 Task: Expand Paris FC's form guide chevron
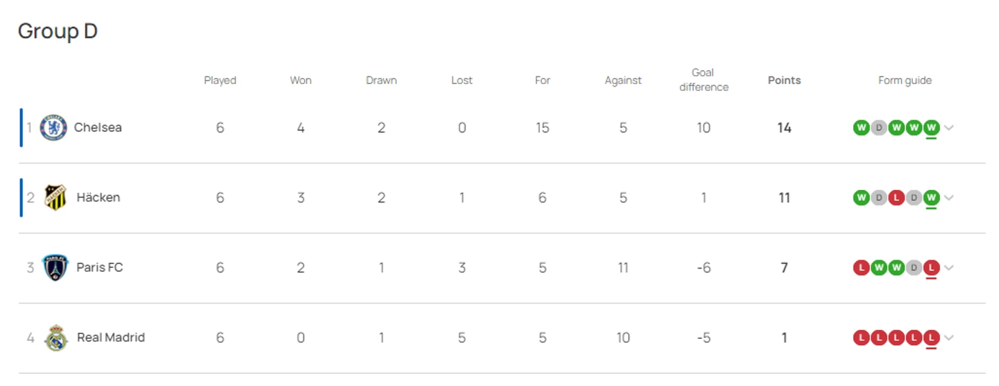[949, 268]
